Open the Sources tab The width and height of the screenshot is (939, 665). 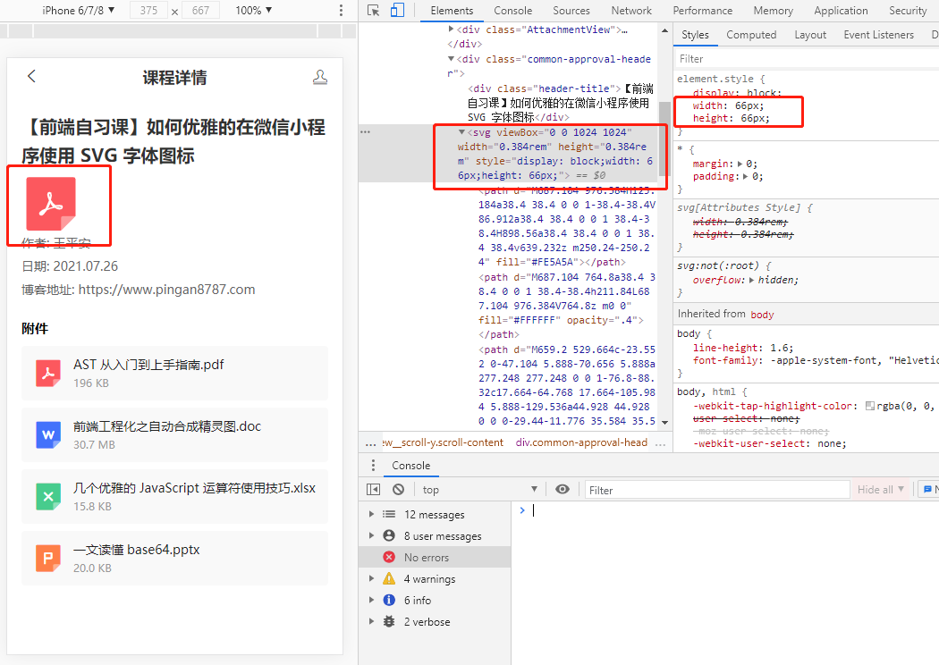(571, 10)
